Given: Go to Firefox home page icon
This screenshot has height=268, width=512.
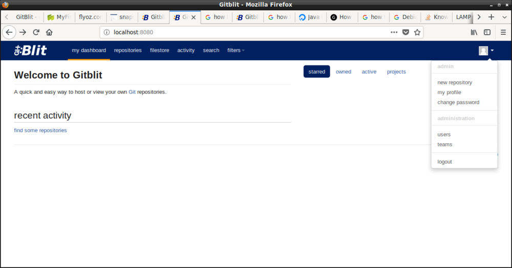Looking at the screenshot, I should click(49, 32).
